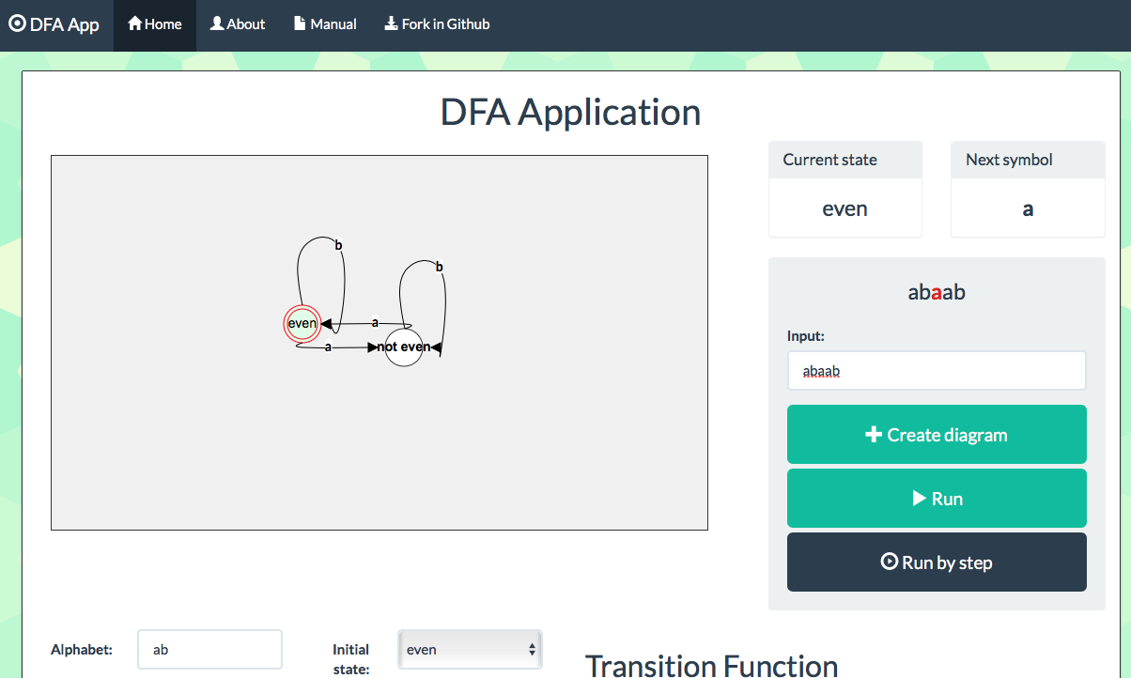Click the plus icon on Create diagram
1131x678 pixels.
(874, 435)
